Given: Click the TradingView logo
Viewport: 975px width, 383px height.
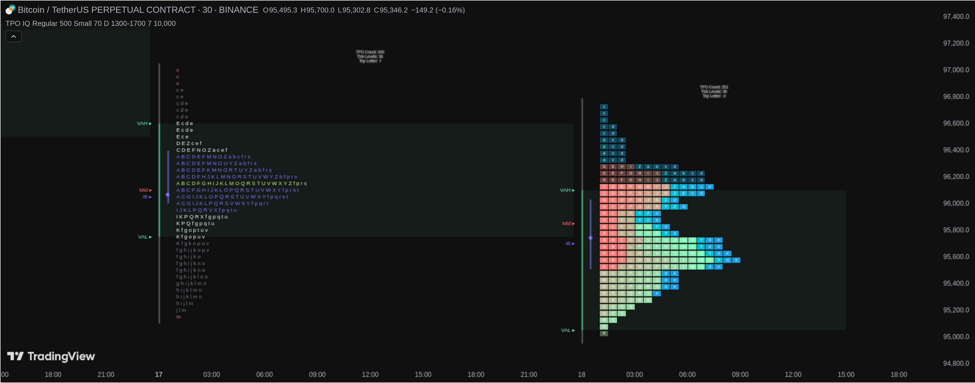Looking at the screenshot, I should pos(51,356).
